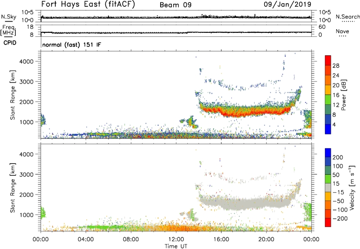
Task: Click the '28' tick on the Power colorbar
Action: [x=336, y=66]
